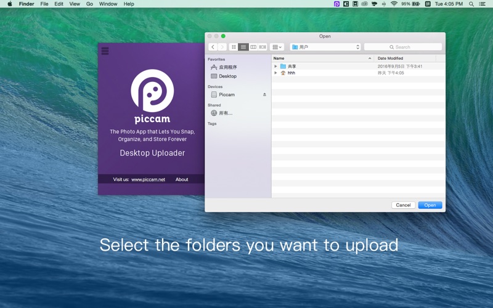Image resolution: width=493 pixels, height=308 pixels.
Task: Open Spotlight search in the menu bar
Action: [x=471, y=4]
